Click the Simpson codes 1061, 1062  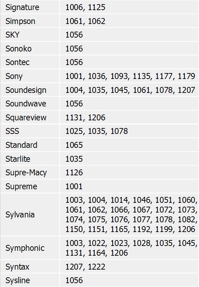click(x=85, y=21)
